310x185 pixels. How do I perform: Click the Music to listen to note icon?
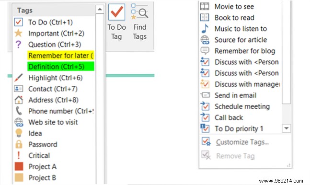click(205, 28)
